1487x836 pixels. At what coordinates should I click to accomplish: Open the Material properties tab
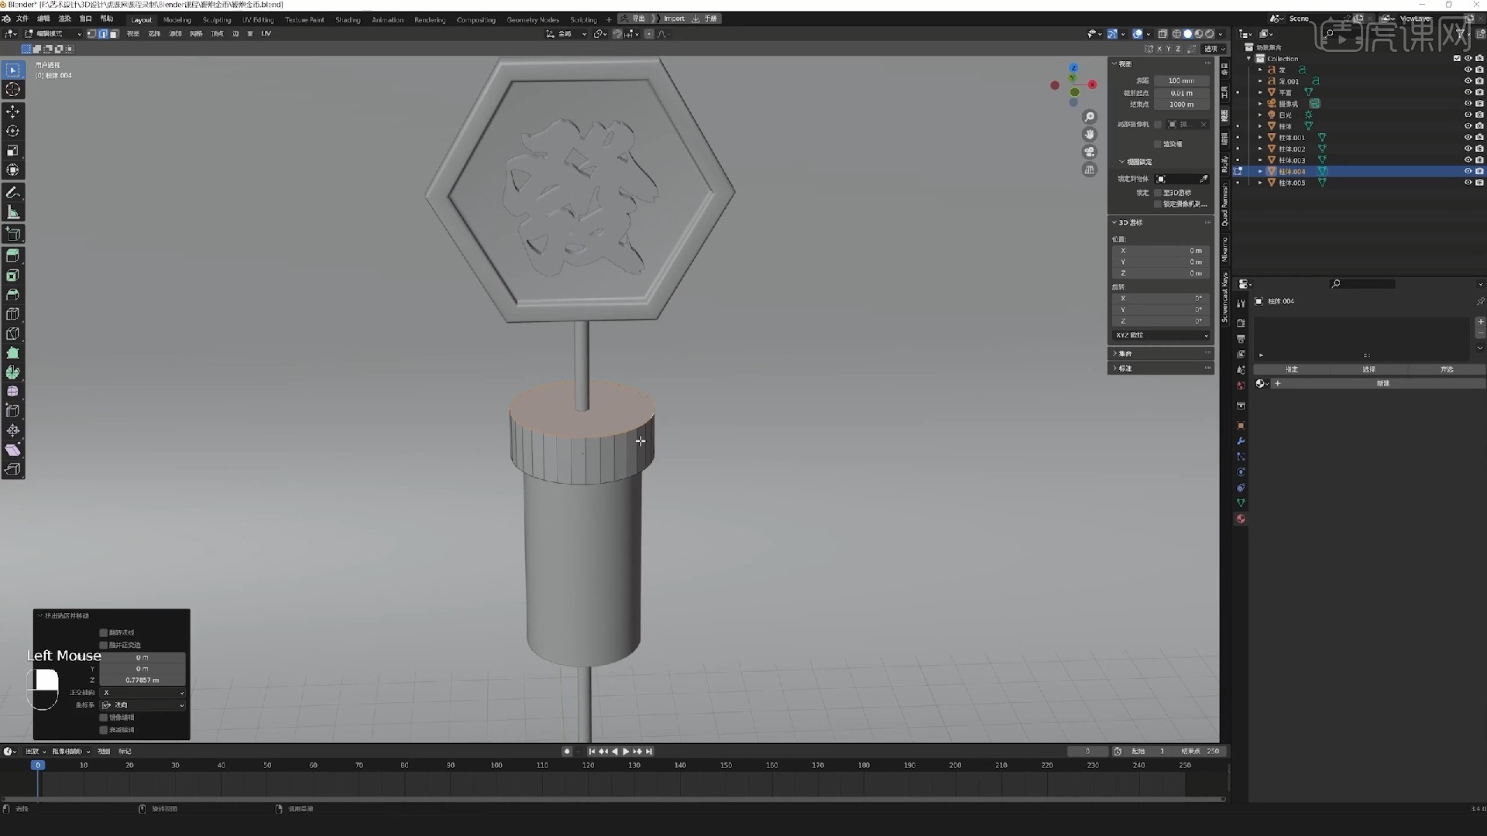point(1241,519)
